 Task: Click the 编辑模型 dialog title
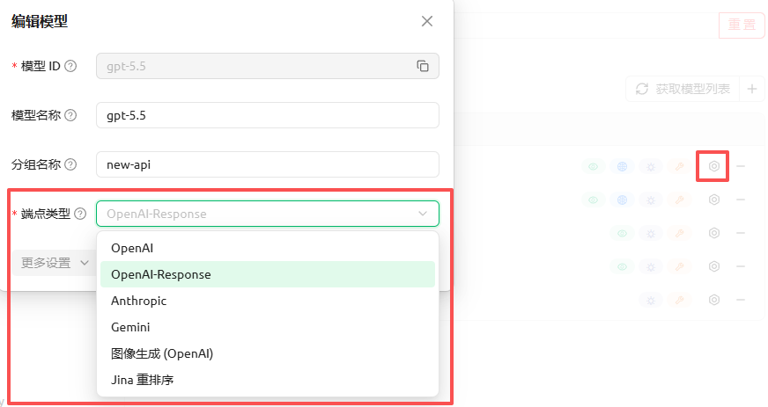[40, 21]
